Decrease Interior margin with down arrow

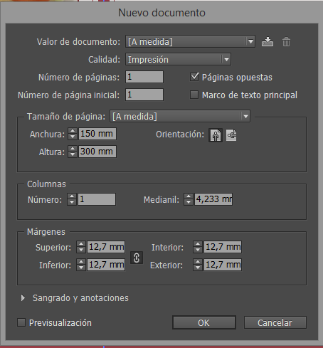tap(198, 250)
